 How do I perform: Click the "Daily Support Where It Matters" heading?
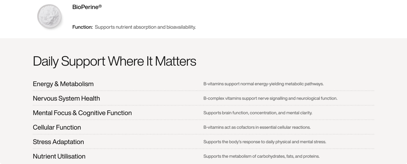coord(114,61)
